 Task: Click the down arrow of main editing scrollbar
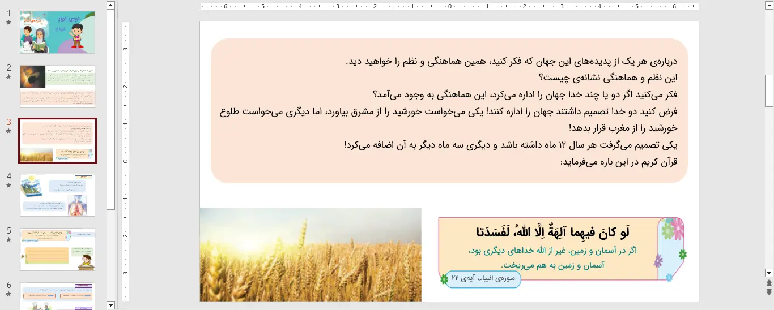coord(769,273)
